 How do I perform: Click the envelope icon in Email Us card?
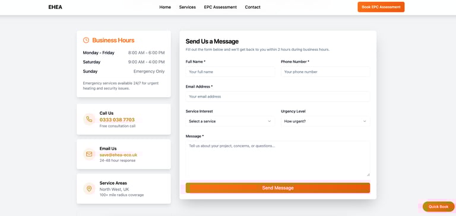pyautogui.click(x=89, y=154)
